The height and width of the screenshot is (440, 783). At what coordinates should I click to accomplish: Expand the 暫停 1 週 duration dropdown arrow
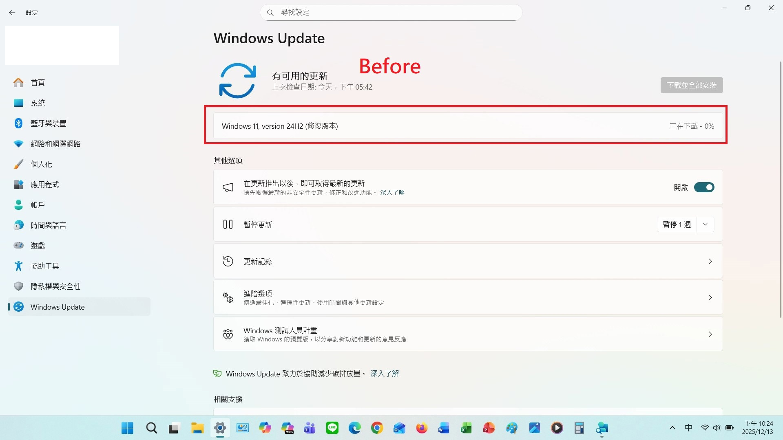705,224
